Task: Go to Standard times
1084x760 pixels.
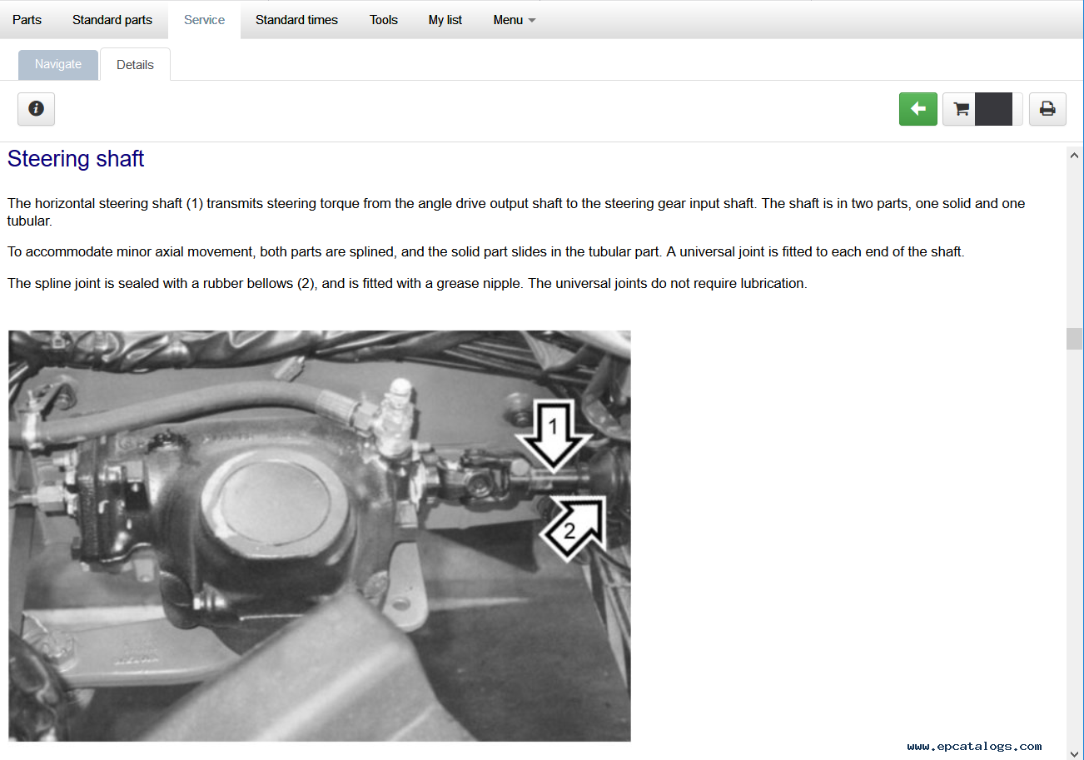Action: (296, 20)
